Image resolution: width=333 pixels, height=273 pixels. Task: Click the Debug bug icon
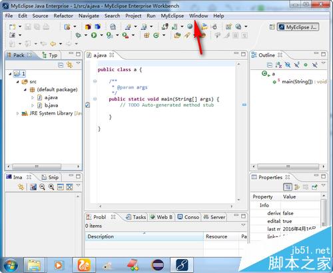[78, 35]
